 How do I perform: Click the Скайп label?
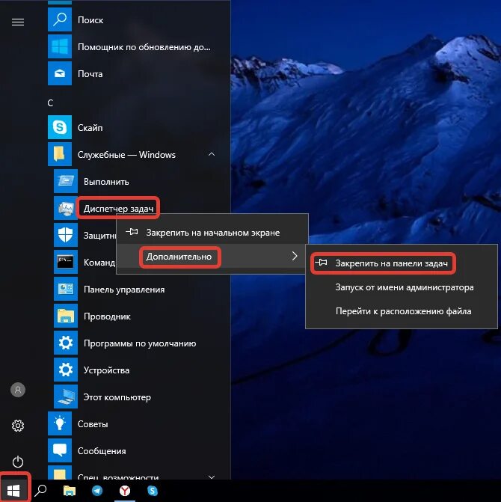90,128
